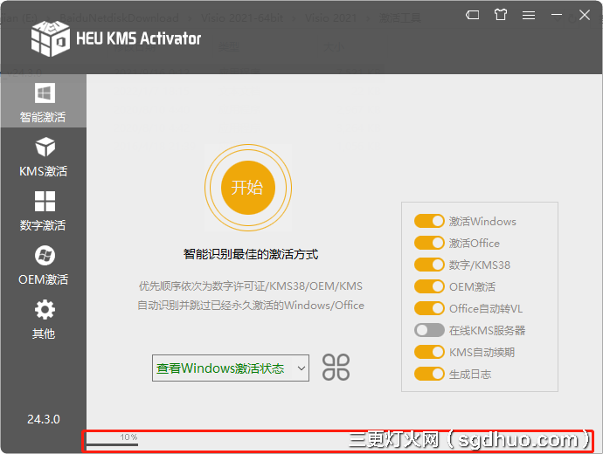Open the 数字激活 sidebar tab

click(44, 211)
